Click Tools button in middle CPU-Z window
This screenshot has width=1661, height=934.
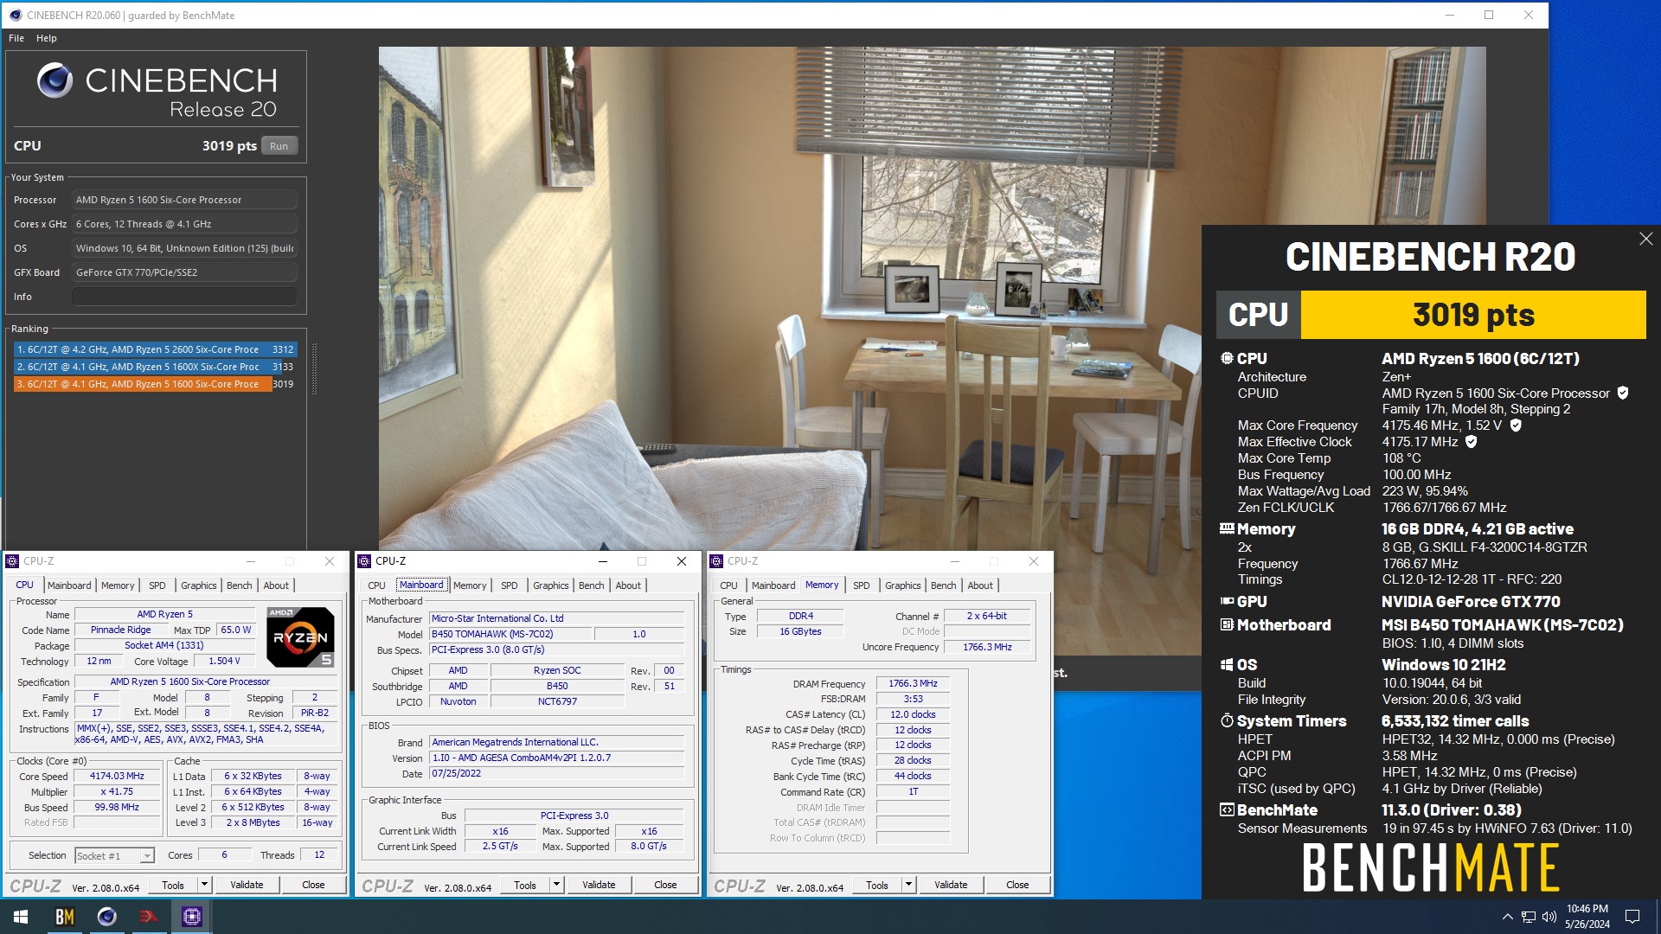click(x=525, y=885)
